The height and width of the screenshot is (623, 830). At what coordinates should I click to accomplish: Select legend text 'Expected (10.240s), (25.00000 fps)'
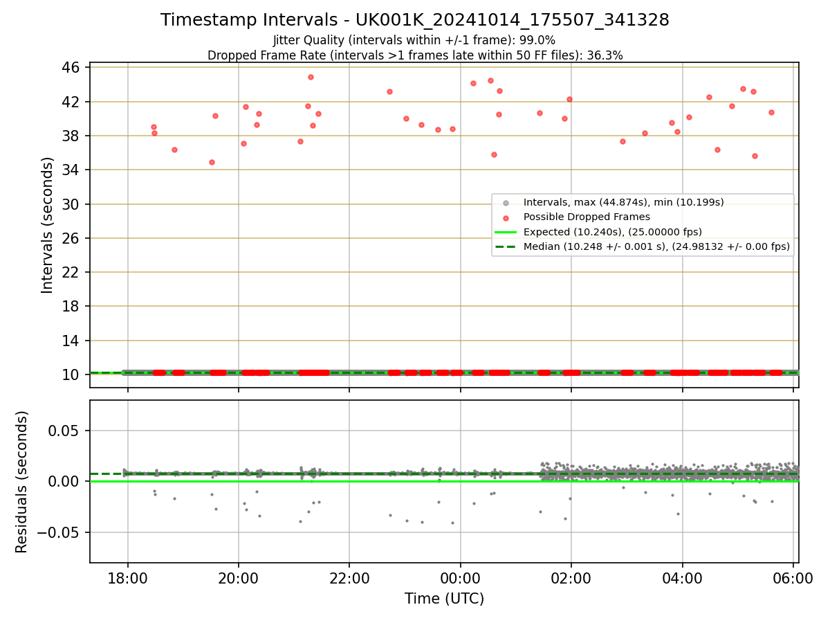tap(613, 232)
